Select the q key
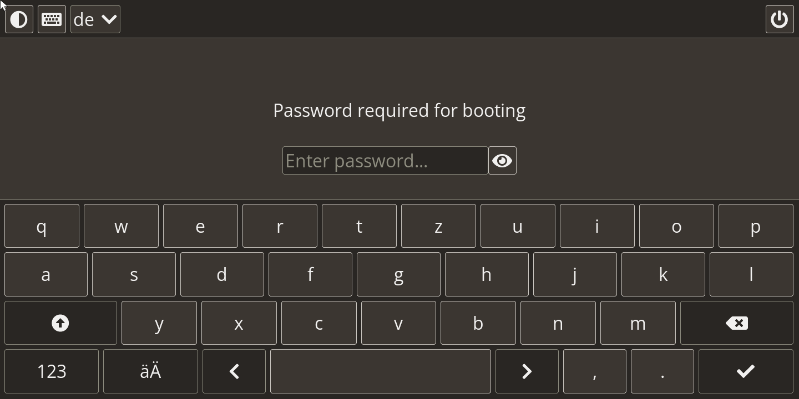Image resolution: width=799 pixels, height=399 pixels. point(41,226)
